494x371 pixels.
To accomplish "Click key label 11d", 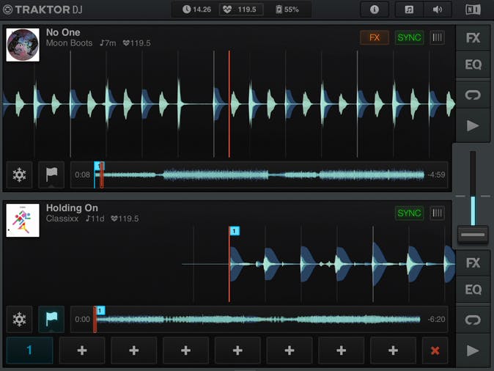I will pyautogui.click(x=95, y=218).
